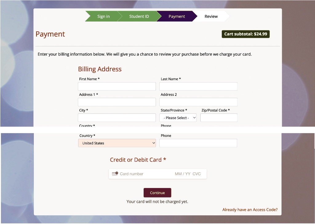315x224 pixels.
Task: Click the Payment page heading
Action: 50,34
